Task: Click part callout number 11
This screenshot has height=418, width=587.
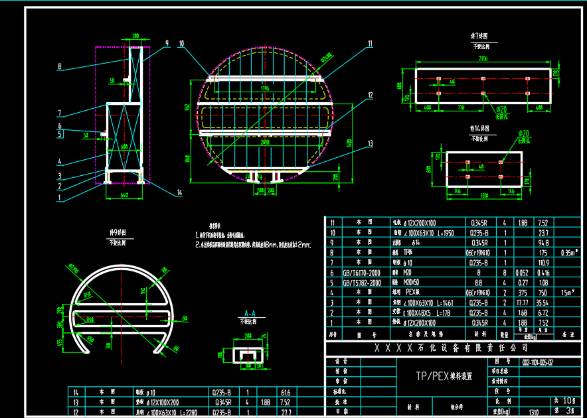Action: pos(370,44)
